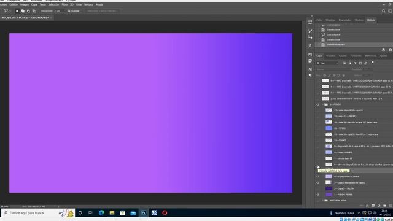The width and height of the screenshot is (393, 221).
Task: Show layer '10' with blue thumbnail
Action: [318, 128]
